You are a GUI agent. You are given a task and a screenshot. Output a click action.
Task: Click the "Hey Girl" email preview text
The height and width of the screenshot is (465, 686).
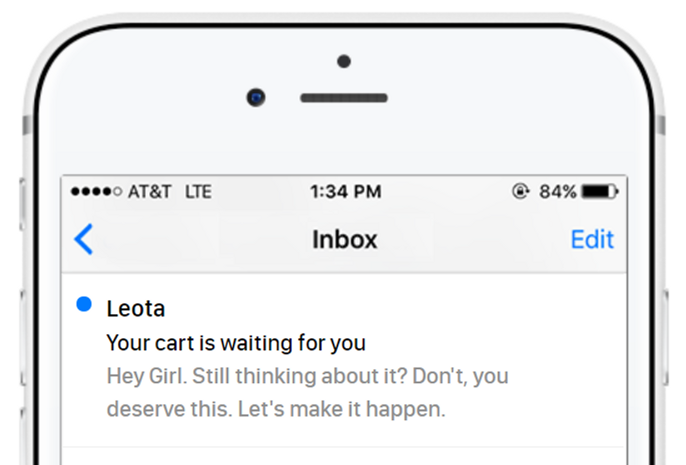[x=307, y=392]
